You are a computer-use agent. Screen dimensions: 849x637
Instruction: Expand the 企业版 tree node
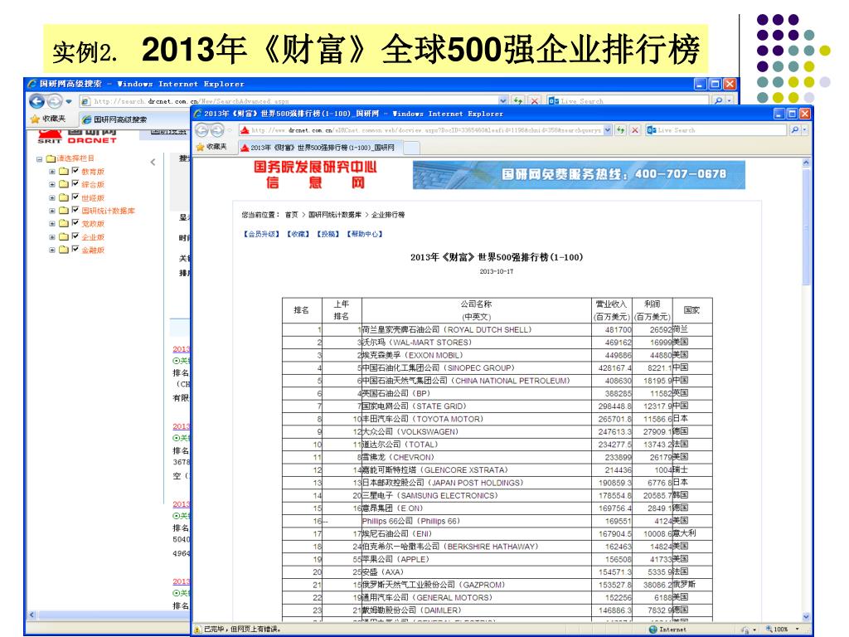pyautogui.click(x=52, y=237)
